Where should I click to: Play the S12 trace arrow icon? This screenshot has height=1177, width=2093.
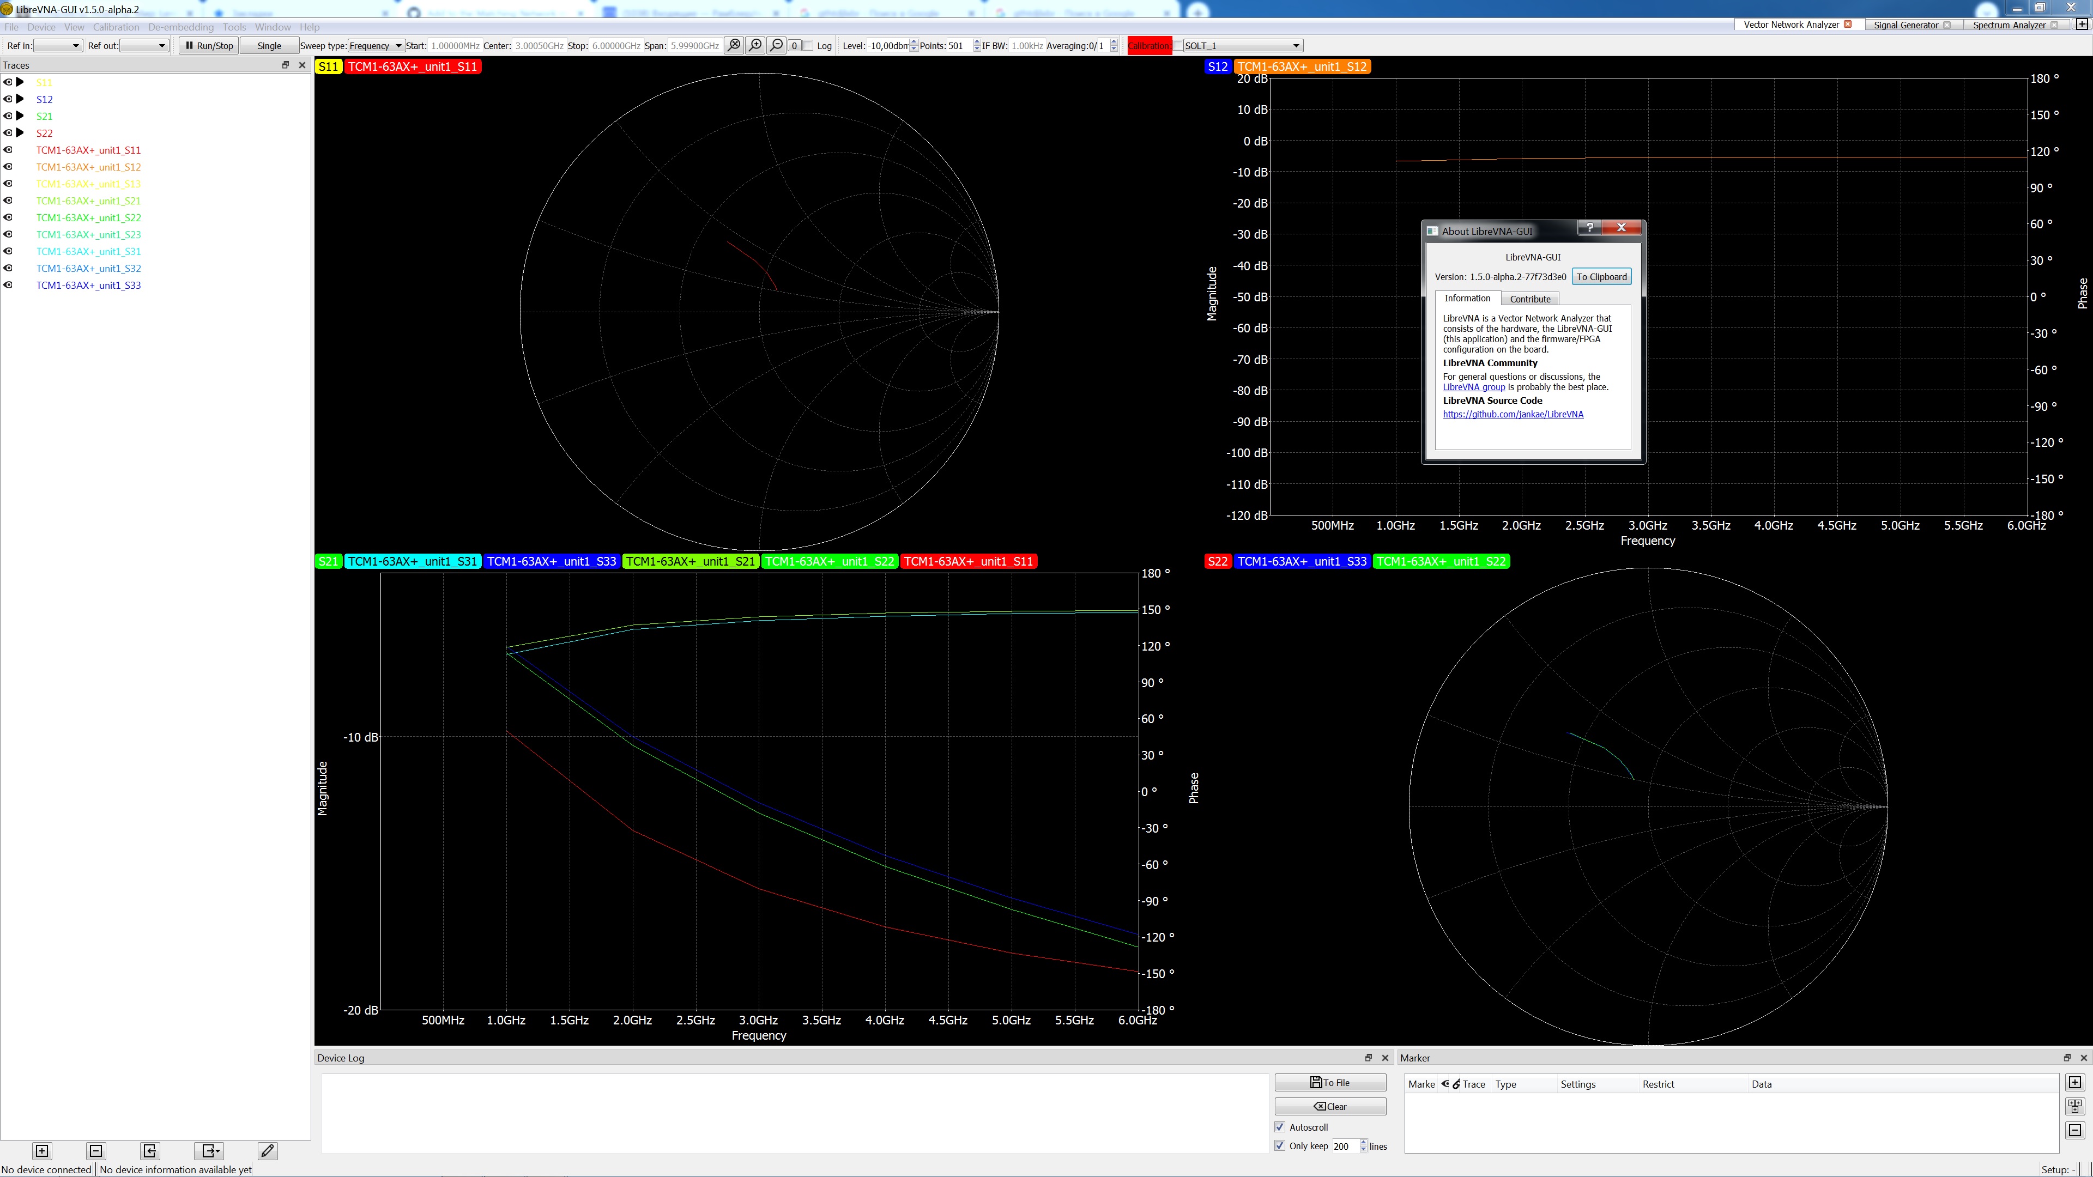pyautogui.click(x=20, y=99)
